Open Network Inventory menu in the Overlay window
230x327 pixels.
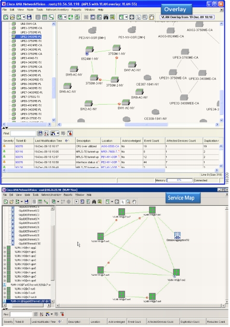[x=57, y=10]
